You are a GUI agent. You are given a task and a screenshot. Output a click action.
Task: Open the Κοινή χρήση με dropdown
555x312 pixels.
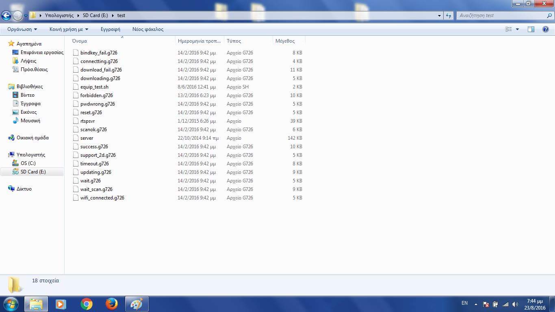tap(69, 29)
